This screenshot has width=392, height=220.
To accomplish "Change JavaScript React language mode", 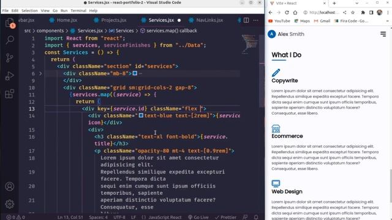I will (x=165, y=218).
